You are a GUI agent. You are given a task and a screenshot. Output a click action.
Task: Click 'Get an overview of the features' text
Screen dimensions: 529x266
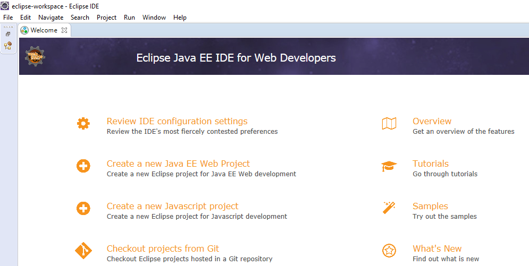coord(464,132)
